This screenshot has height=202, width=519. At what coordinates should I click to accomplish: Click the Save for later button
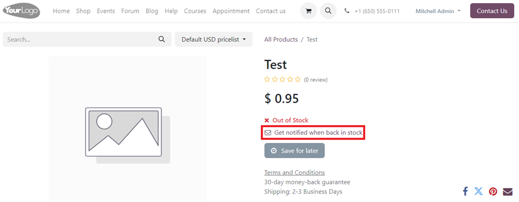(x=295, y=151)
